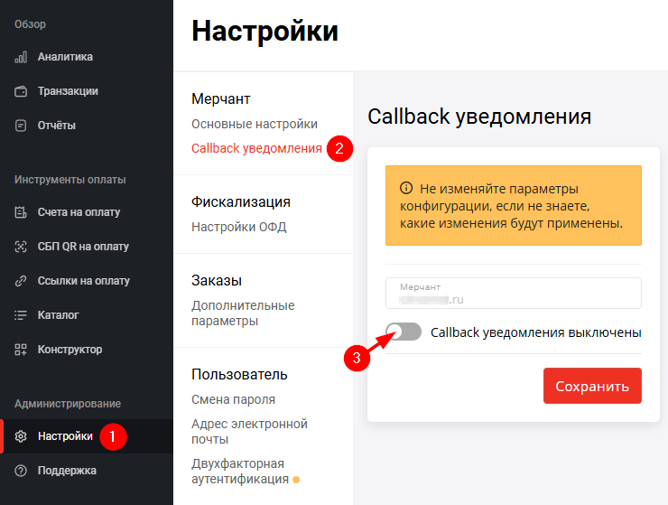Click the Пользователь section heading
Viewport: 668px width, 505px height.
[239, 375]
